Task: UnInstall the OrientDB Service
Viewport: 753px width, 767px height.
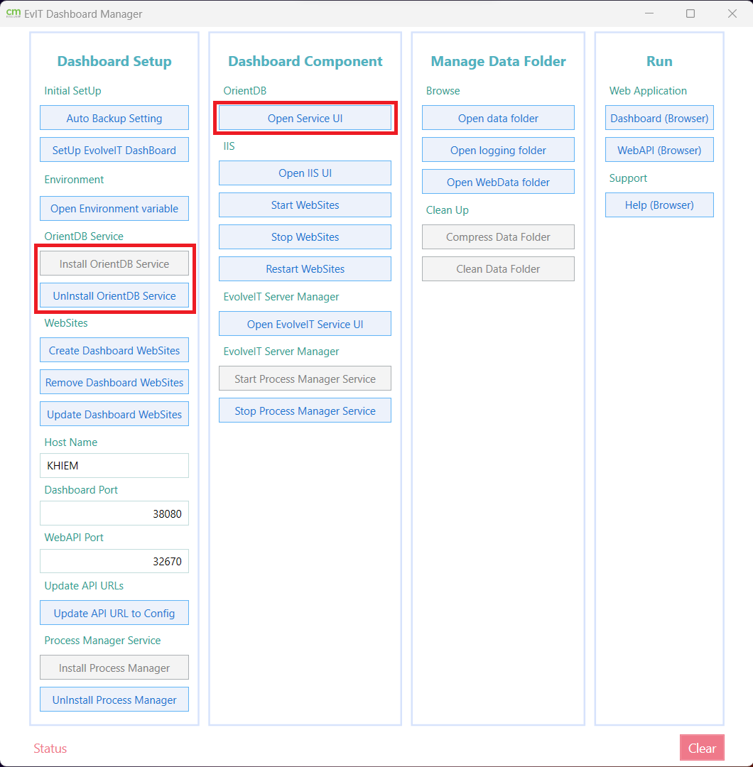Action: coord(114,295)
